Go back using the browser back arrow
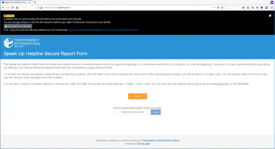 pos(3,8)
